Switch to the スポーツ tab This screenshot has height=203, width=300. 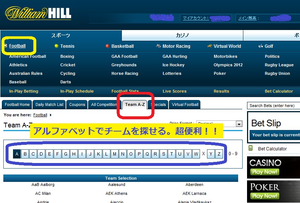[x=61, y=36]
